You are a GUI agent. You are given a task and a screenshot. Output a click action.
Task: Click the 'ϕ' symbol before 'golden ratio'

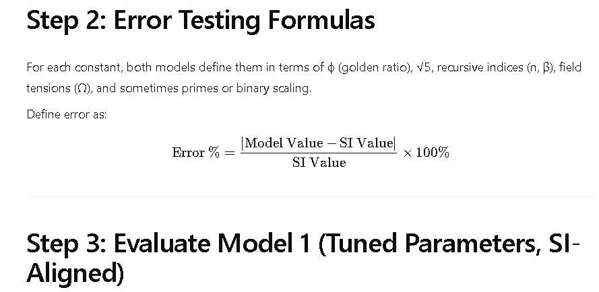(332, 68)
